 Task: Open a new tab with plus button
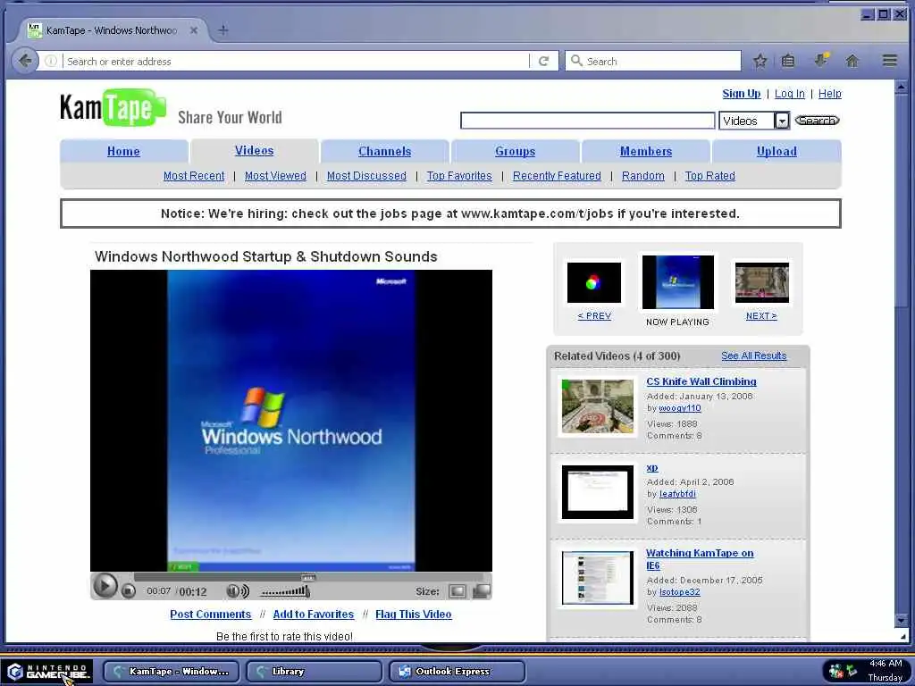click(222, 30)
